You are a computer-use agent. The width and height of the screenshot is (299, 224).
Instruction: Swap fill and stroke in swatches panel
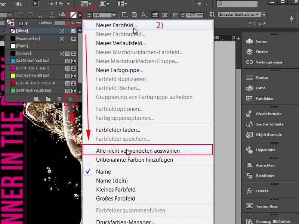click(x=13, y=21)
